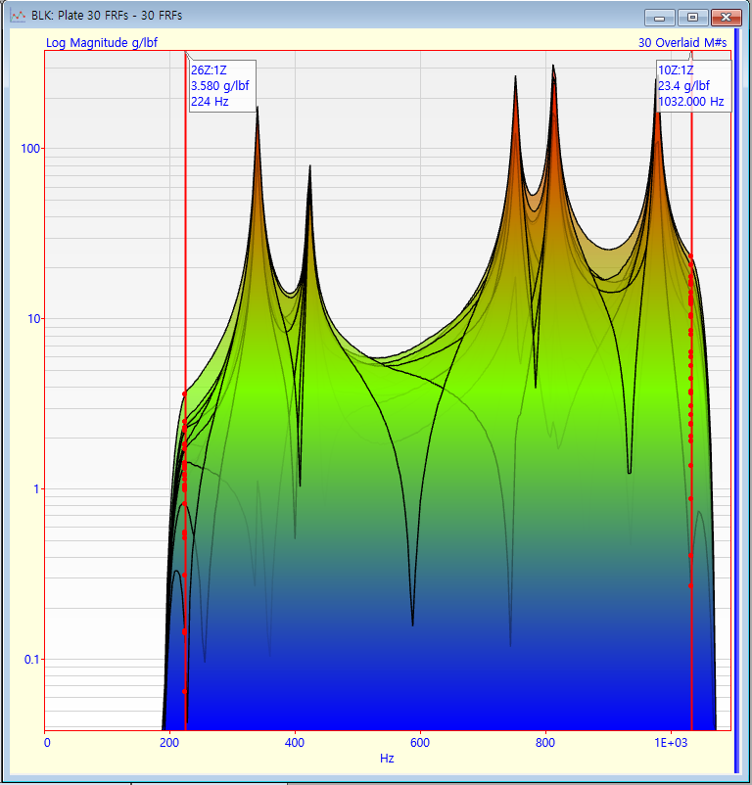Click the 200 tick label on frequency axis
The height and width of the screenshot is (785, 752).
[169, 743]
